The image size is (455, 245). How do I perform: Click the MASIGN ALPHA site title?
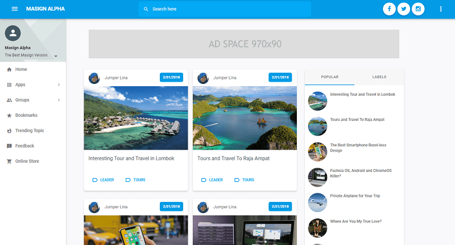pyautogui.click(x=45, y=9)
